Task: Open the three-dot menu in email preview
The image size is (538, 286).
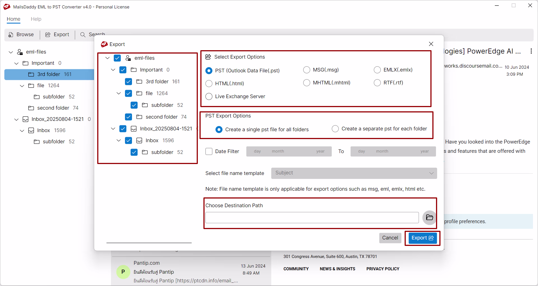Action: coord(531,51)
